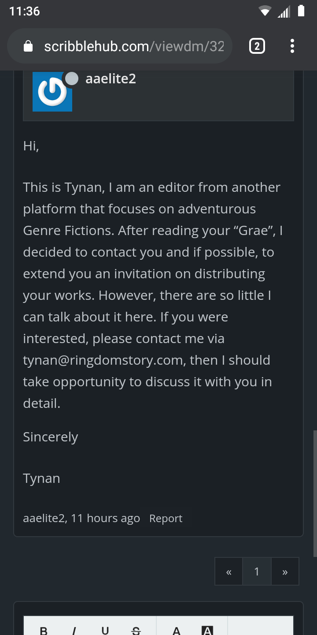The image size is (317, 635).
Task: Click the page scrollbar on right edge
Action: coord(315,494)
